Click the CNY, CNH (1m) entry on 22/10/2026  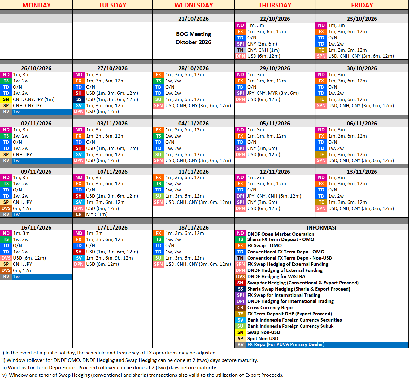coord(263,50)
